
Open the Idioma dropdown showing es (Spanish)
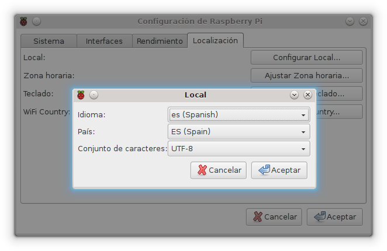(x=239, y=114)
